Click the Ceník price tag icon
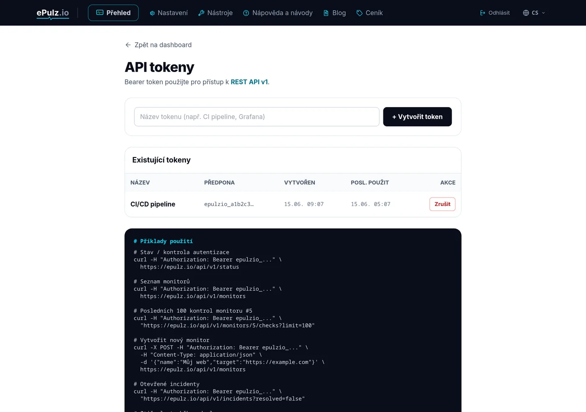Screen dimensions: 586x412 coord(360,13)
